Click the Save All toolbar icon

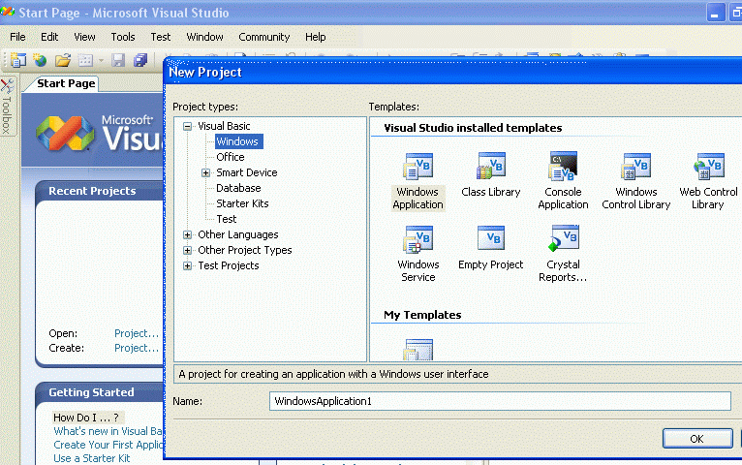(x=140, y=60)
